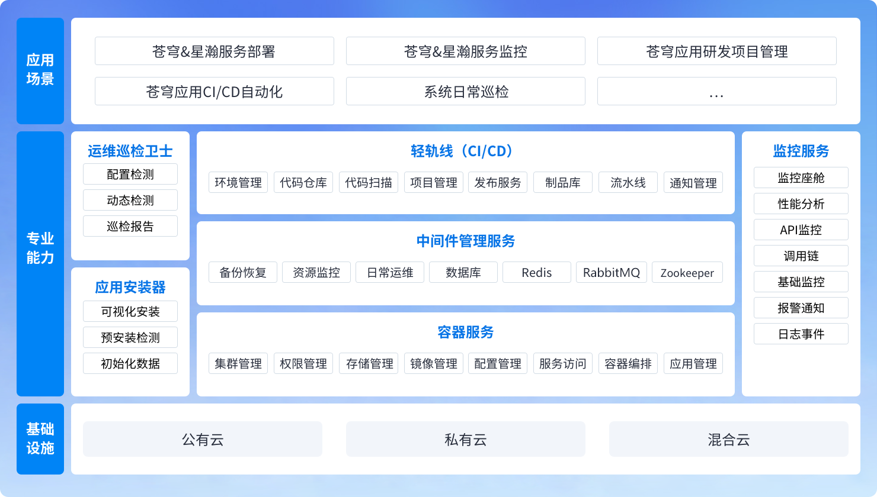Viewport: 877px width, 497px height.
Task: Select the 专业能力 side label
Action: [40, 248]
